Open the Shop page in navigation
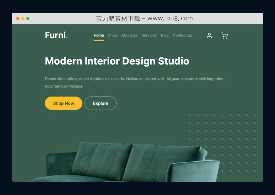The width and height of the screenshot is (275, 195). pos(112,35)
